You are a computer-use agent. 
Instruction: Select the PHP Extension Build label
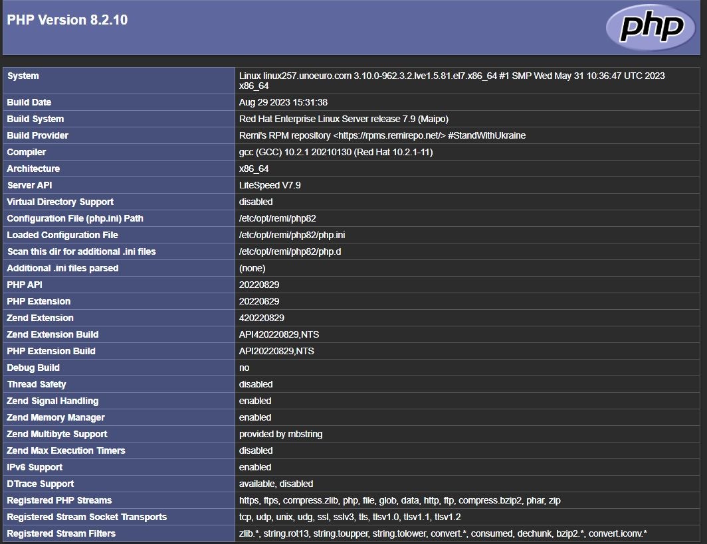click(51, 351)
